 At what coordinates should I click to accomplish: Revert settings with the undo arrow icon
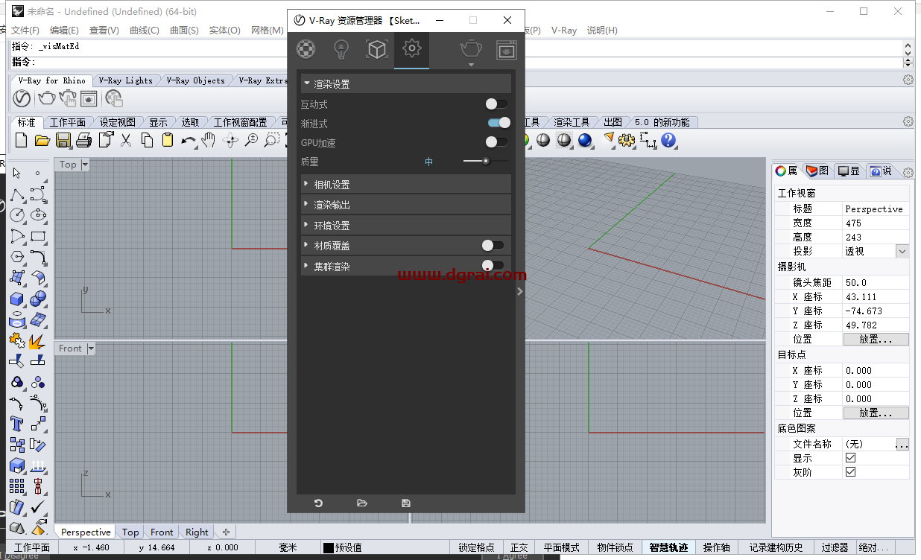tap(318, 503)
